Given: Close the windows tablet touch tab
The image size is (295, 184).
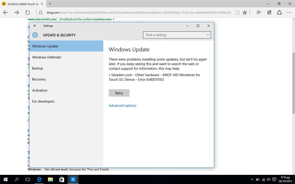Looking at the screenshot, I should (42, 4).
